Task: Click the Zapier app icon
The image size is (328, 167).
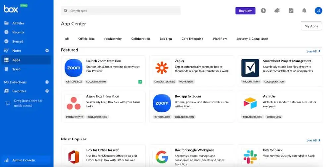Action: click(162, 68)
